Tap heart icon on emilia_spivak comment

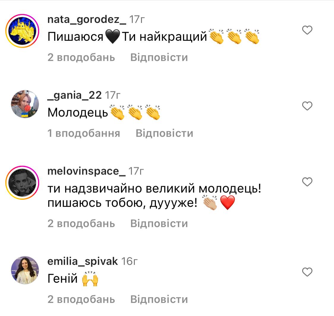tap(307, 272)
